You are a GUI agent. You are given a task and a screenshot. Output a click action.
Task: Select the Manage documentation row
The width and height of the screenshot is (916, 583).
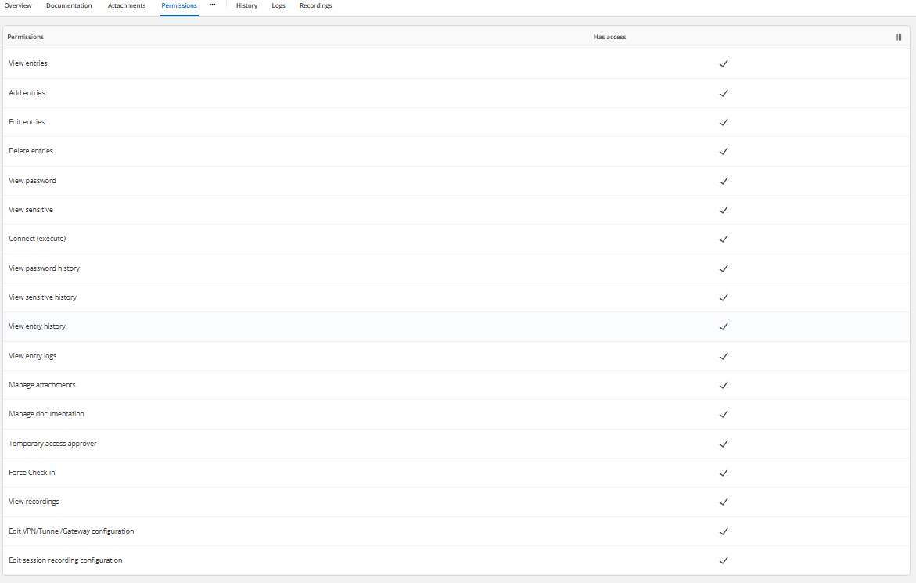456,414
